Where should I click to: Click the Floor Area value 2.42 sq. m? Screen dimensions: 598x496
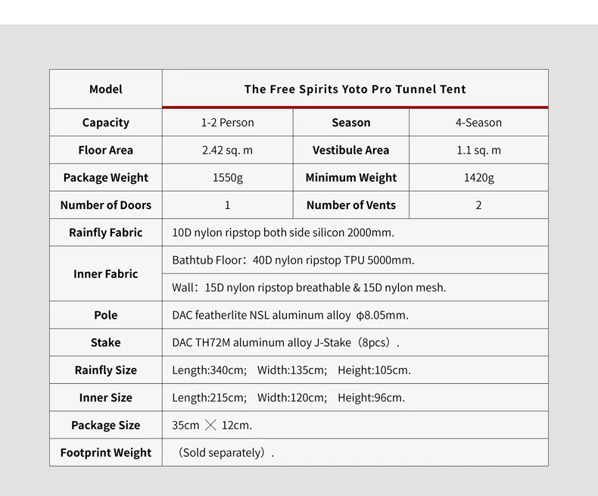point(228,150)
